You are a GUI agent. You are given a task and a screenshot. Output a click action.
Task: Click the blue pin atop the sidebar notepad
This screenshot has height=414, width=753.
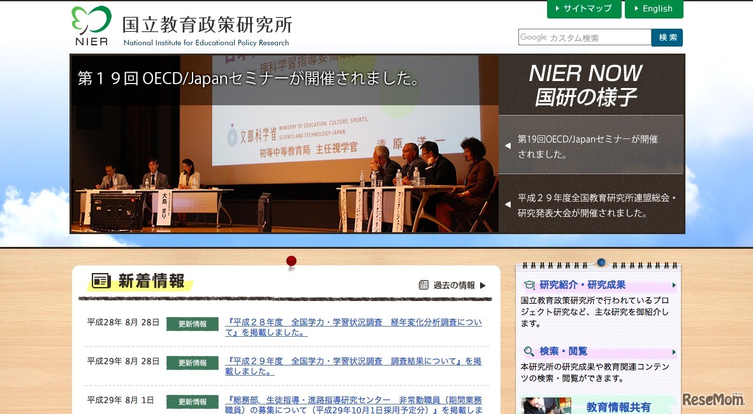coord(600,262)
